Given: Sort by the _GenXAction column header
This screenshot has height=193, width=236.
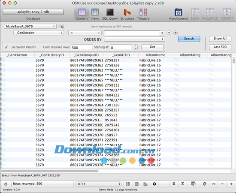Looking at the screenshot, I should pyautogui.click(x=18, y=55).
